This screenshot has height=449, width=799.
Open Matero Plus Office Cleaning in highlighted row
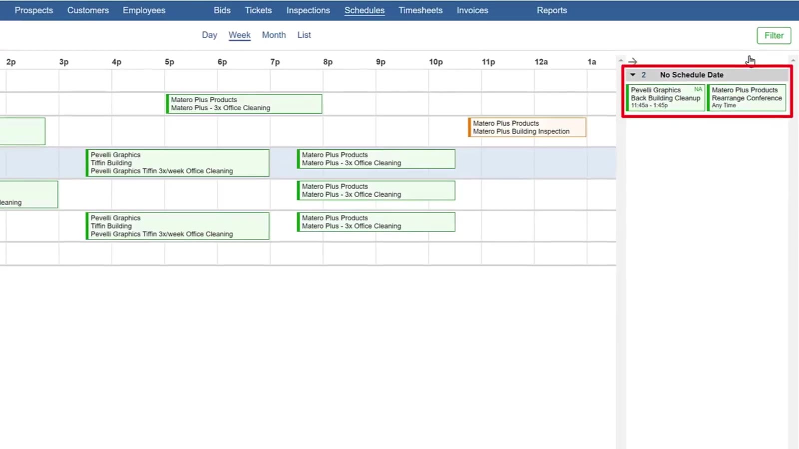tap(376, 159)
